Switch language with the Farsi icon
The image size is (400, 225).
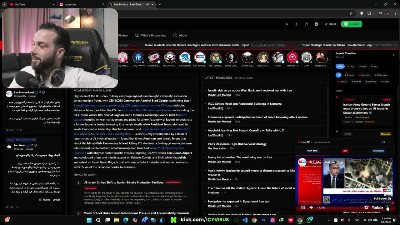287,24
